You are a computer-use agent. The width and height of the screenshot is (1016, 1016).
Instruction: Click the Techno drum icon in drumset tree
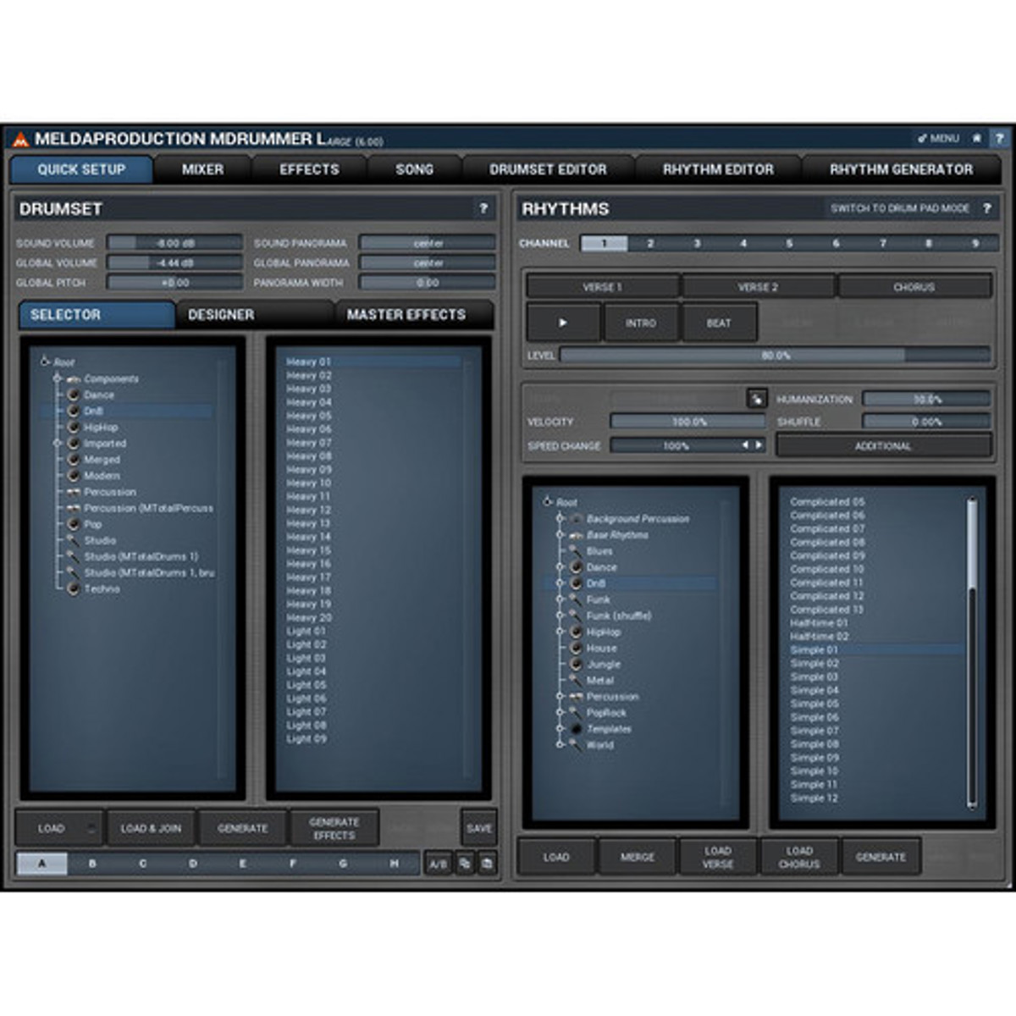click(x=74, y=589)
